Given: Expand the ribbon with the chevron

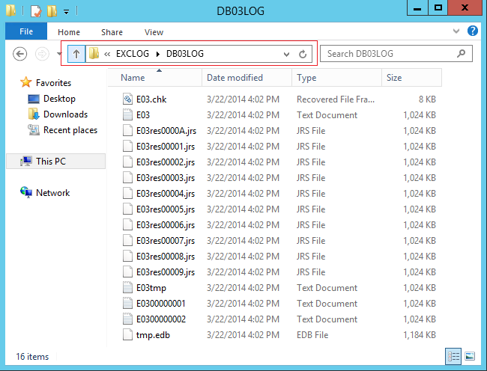Looking at the screenshot, I should [456, 31].
